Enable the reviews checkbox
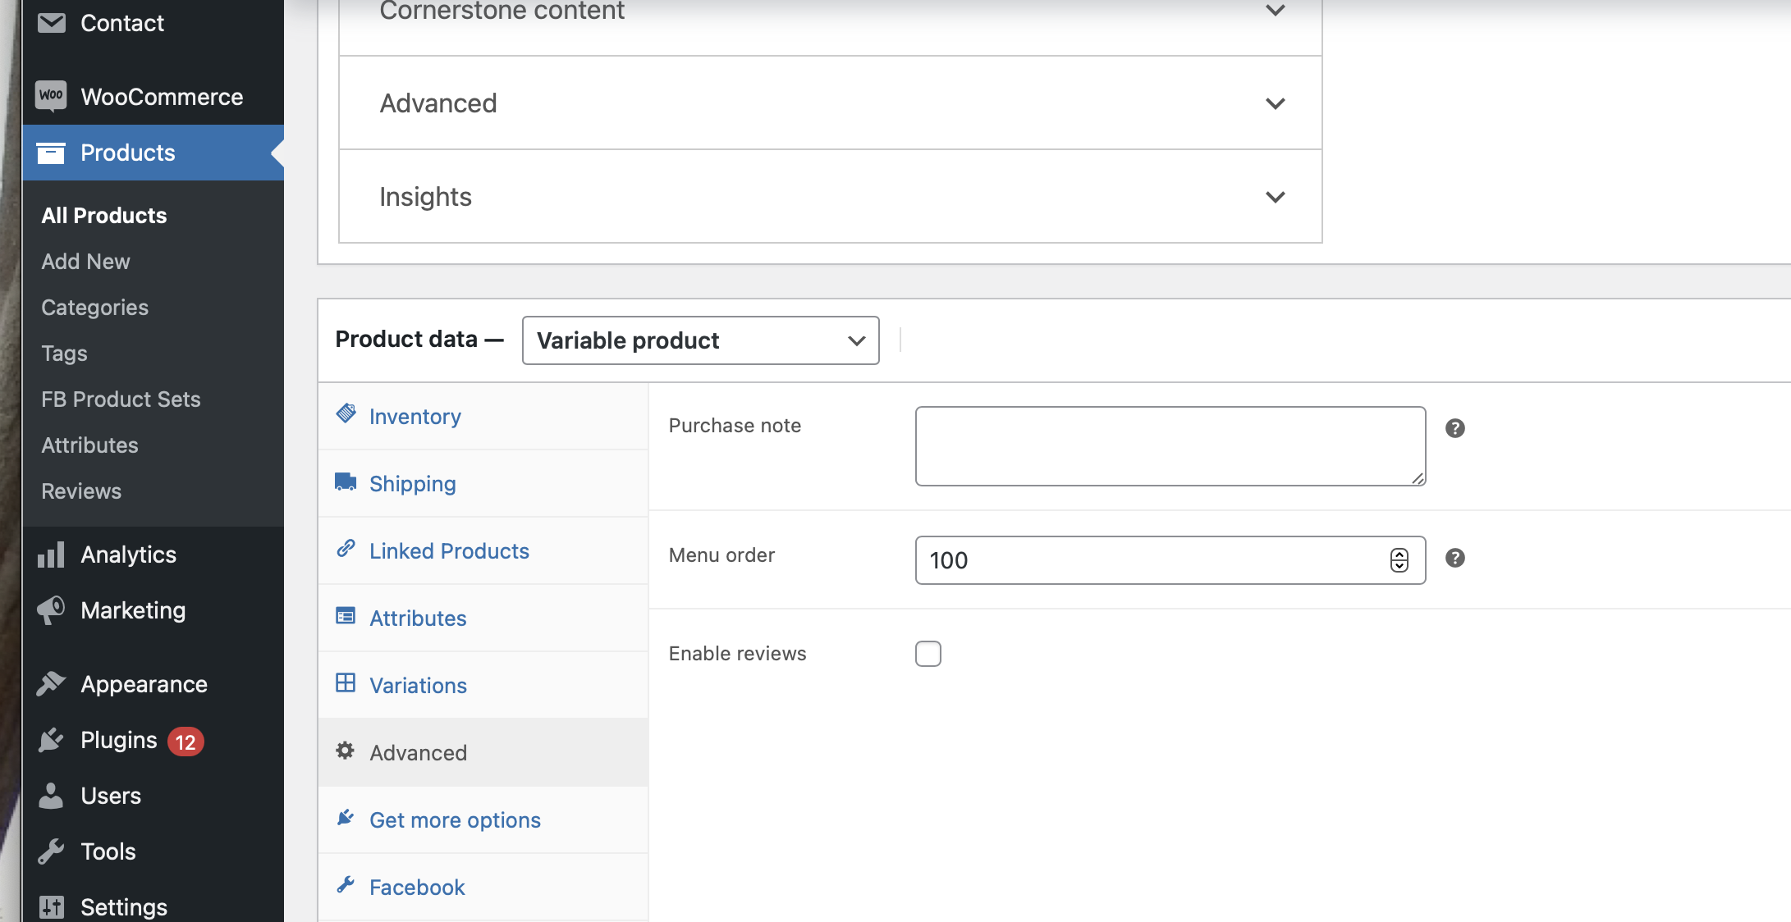Image resolution: width=1791 pixels, height=922 pixels. [x=928, y=654]
